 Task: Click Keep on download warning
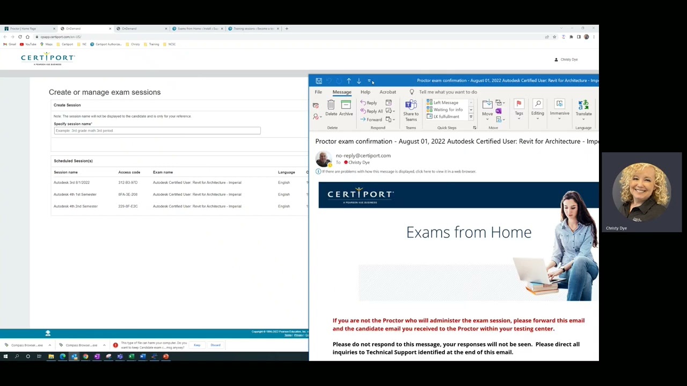[197, 345]
